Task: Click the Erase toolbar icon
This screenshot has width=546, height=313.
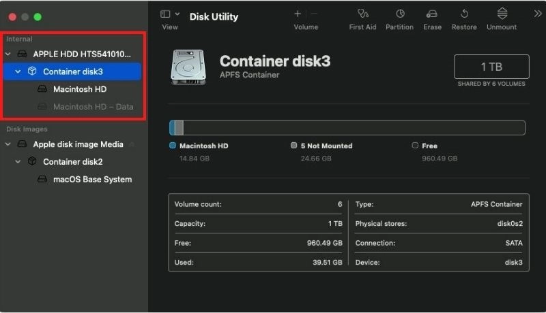Action: coord(431,14)
